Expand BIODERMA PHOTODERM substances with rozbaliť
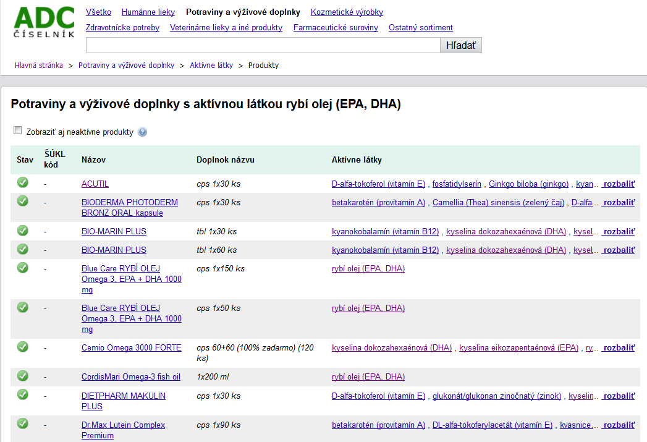647x442 pixels. (618, 203)
